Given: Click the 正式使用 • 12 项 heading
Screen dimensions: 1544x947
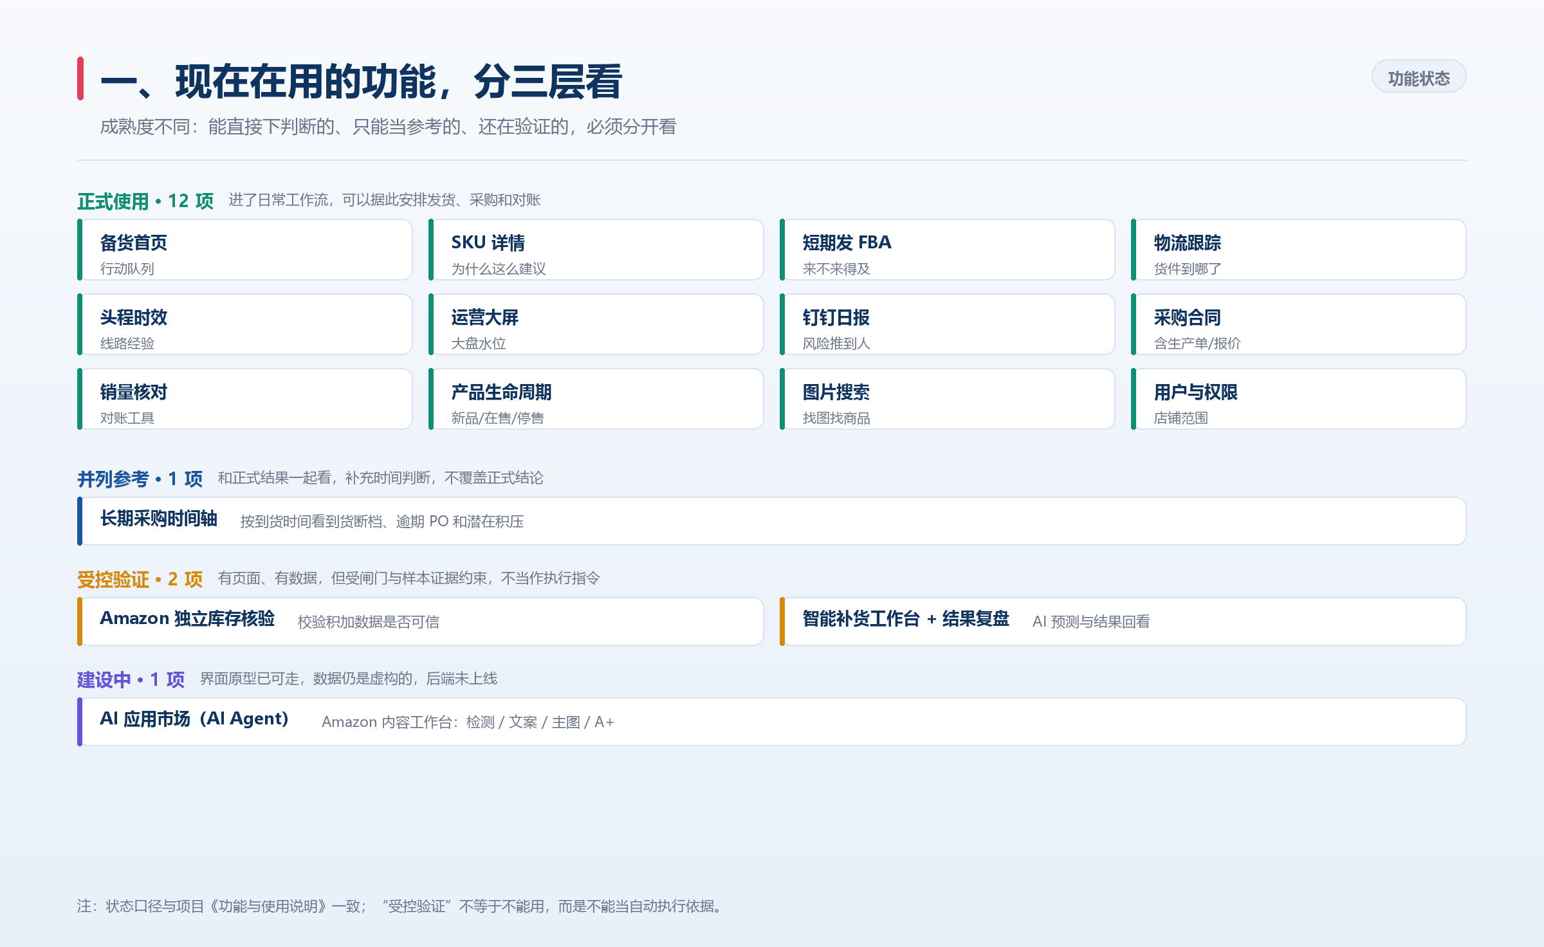Looking at the screenshot, I should coord(145,201).
